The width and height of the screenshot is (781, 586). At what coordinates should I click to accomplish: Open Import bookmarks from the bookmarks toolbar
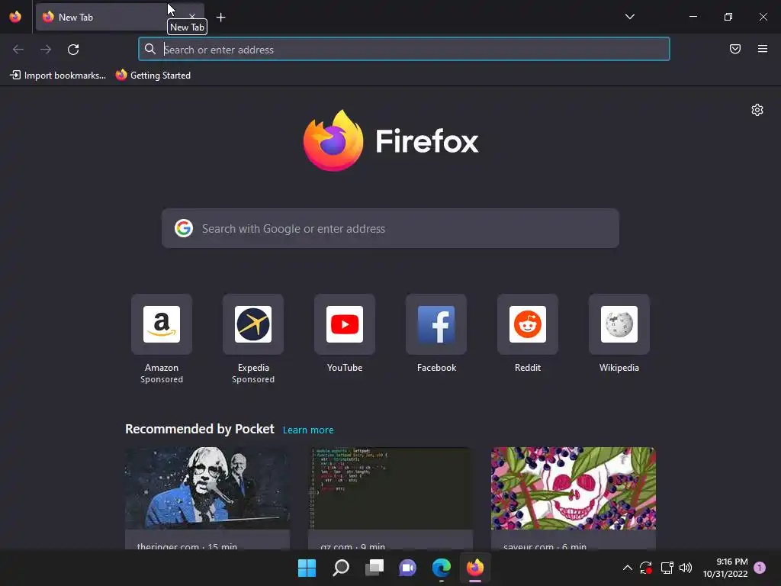point(58,76)
